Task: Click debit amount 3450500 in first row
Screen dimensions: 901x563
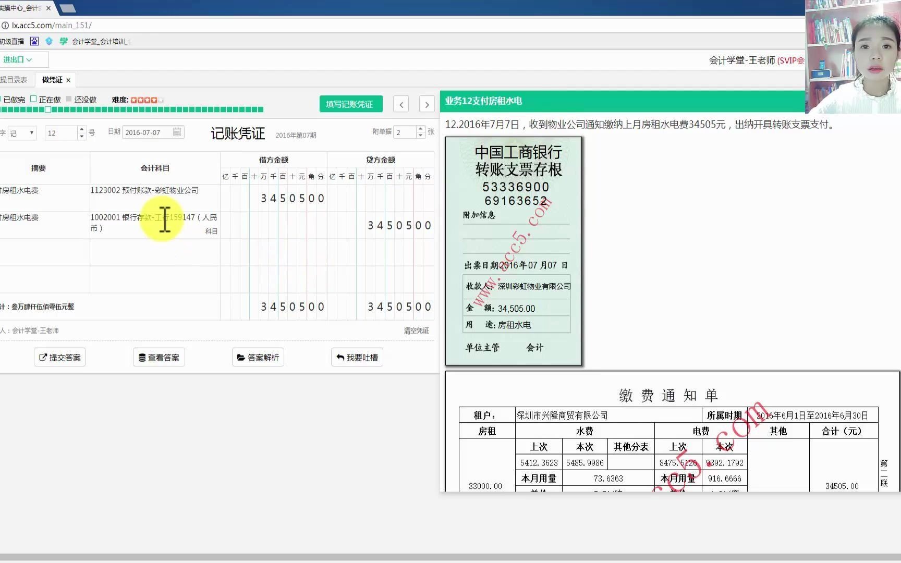Action: click(x=293, y=198)
